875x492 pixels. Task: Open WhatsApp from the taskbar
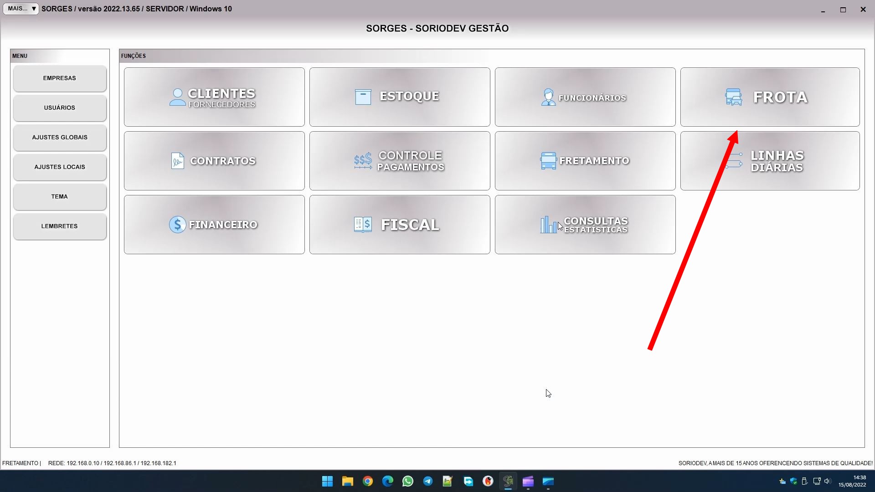click(407, 481)
